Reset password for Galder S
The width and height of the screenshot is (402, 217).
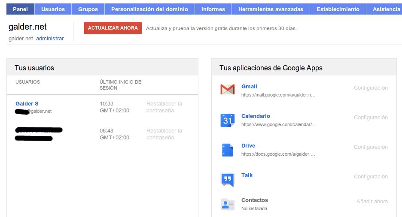164,107
